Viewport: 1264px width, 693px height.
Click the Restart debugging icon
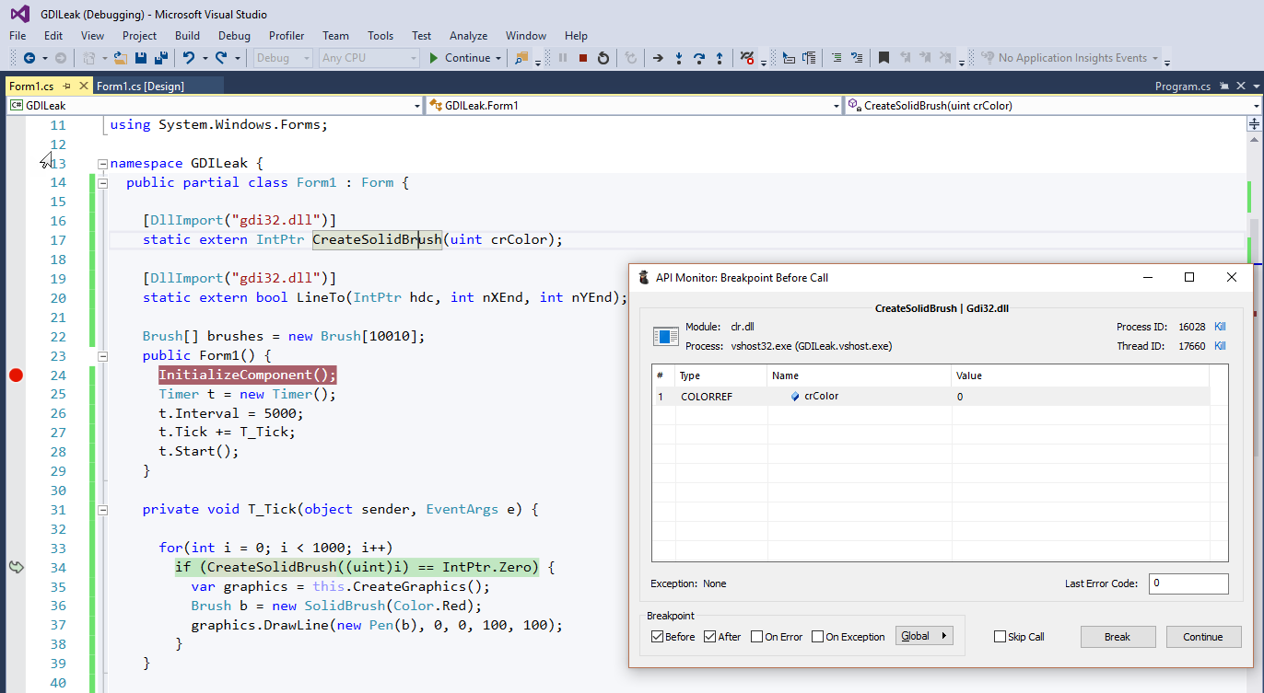[x=603, y=58]
